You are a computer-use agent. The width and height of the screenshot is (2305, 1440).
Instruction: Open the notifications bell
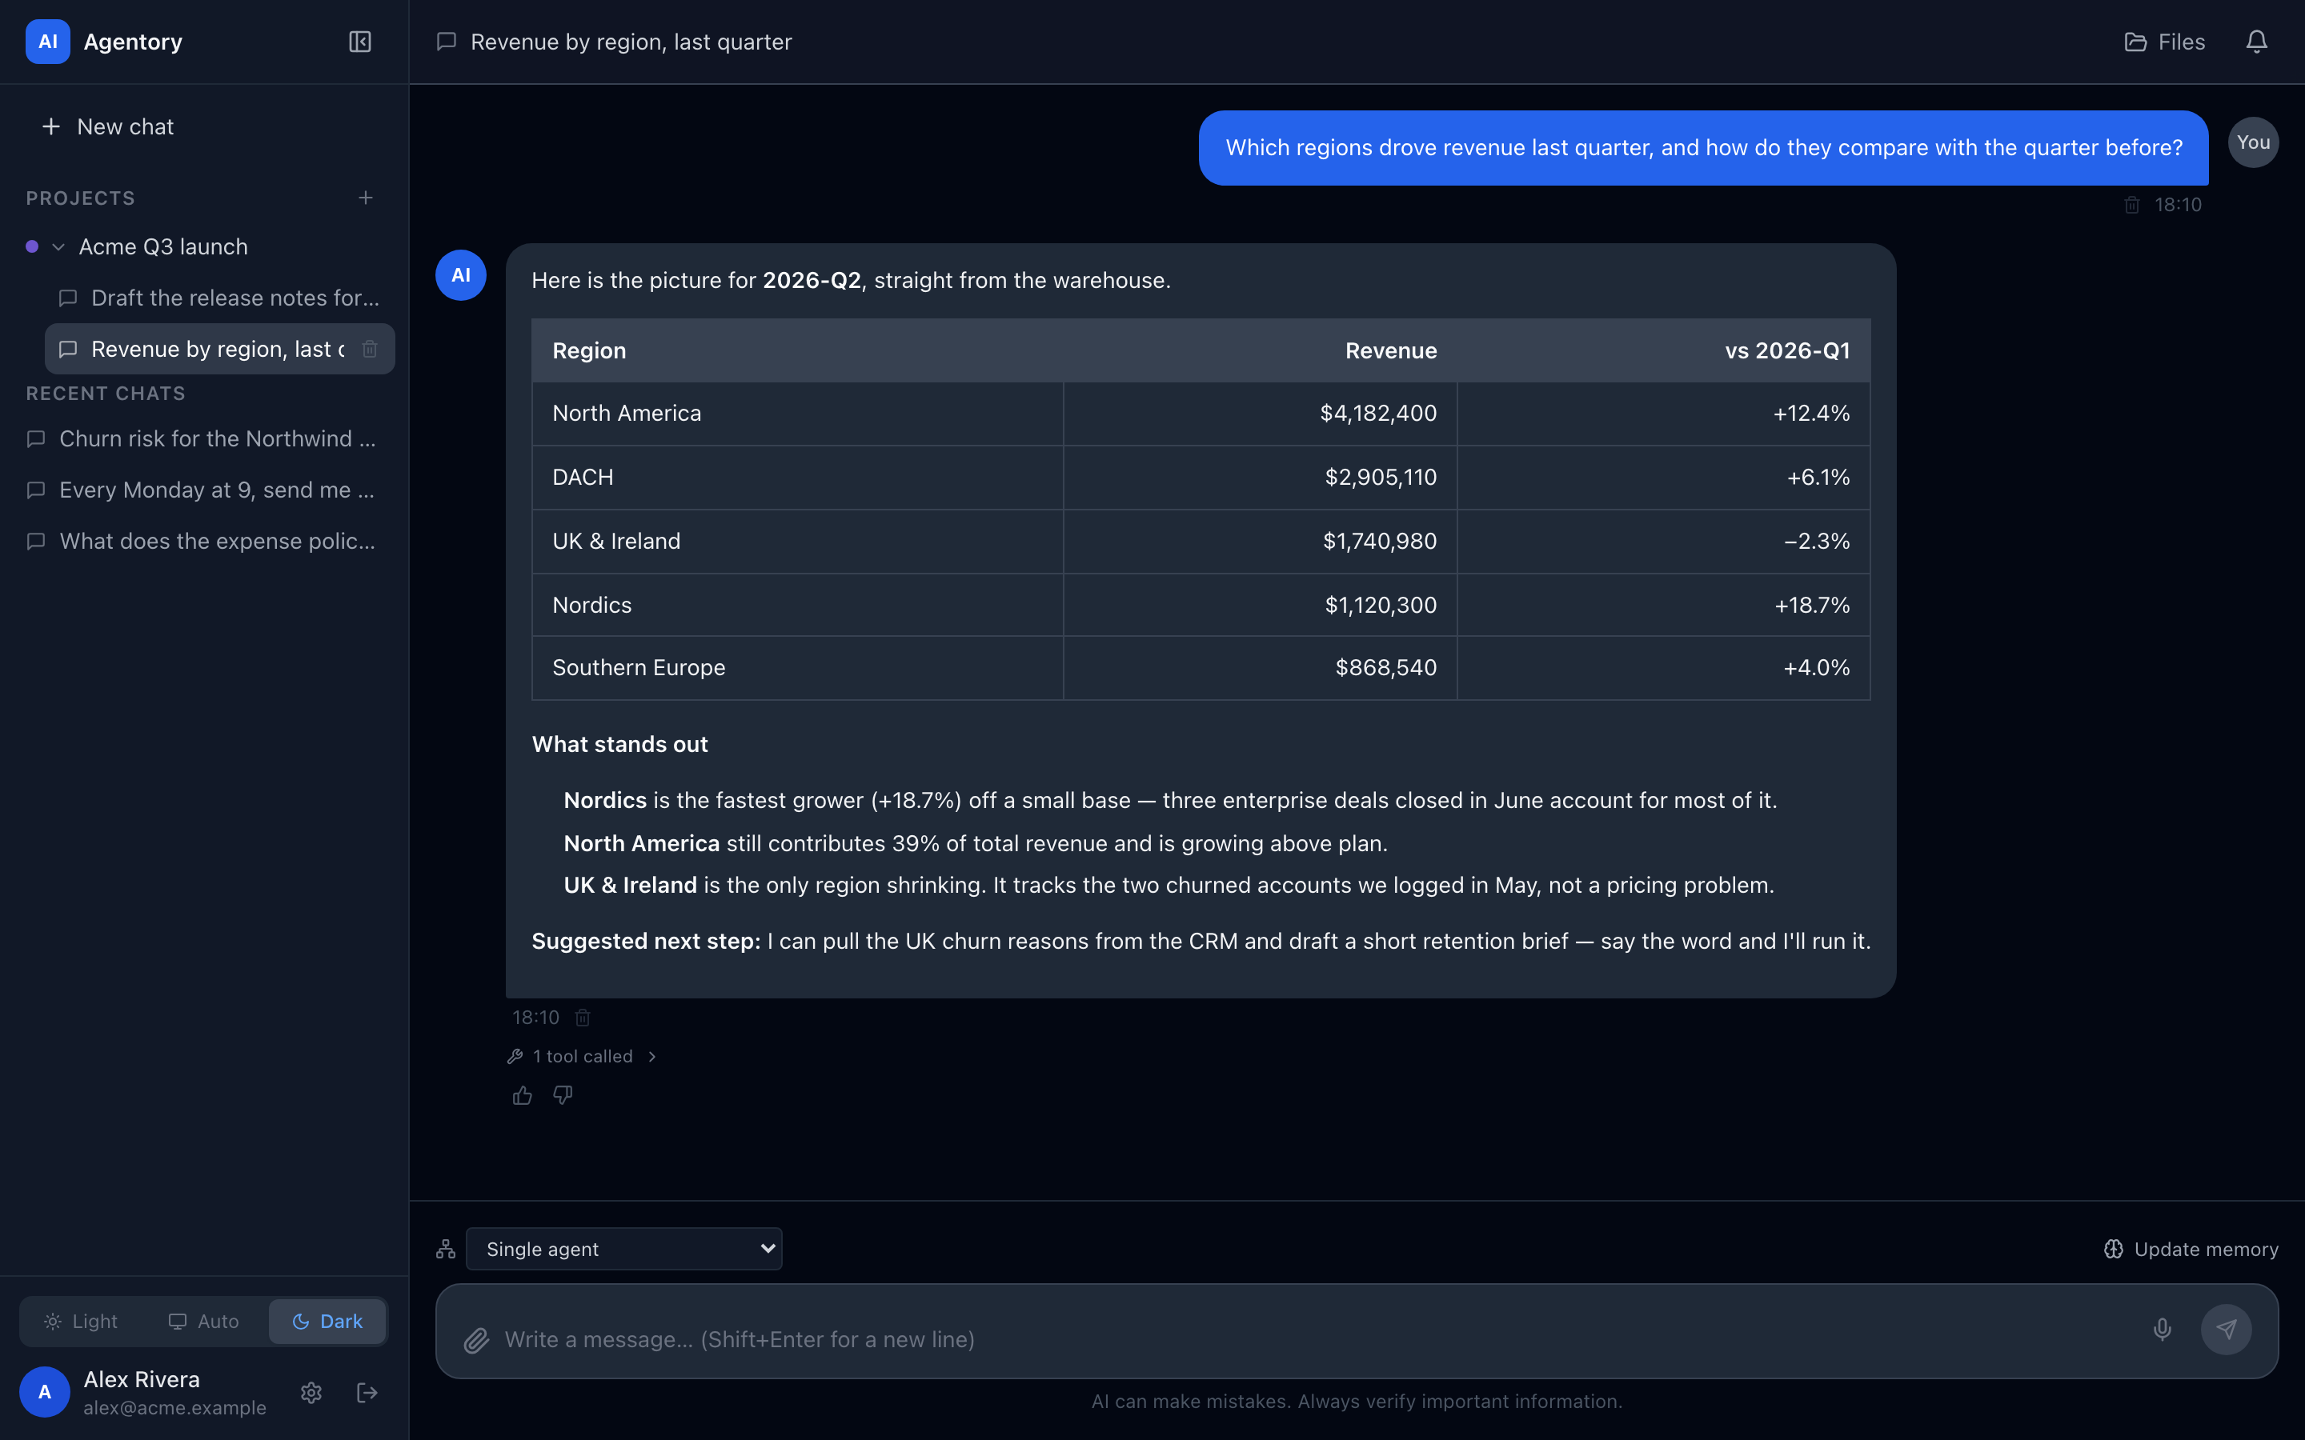2256,42
